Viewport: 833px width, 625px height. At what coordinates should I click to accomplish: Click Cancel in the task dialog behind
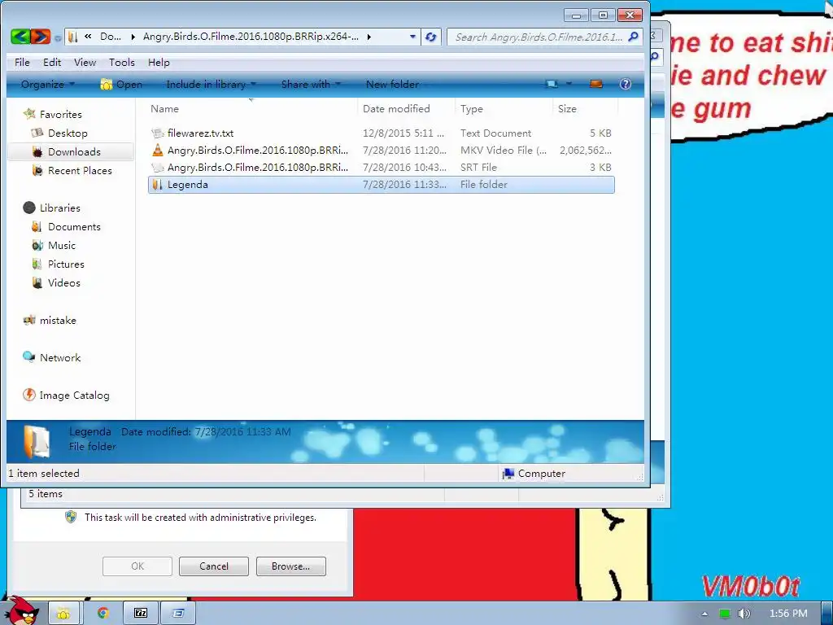pyautogui.click(x=214, y=566)
